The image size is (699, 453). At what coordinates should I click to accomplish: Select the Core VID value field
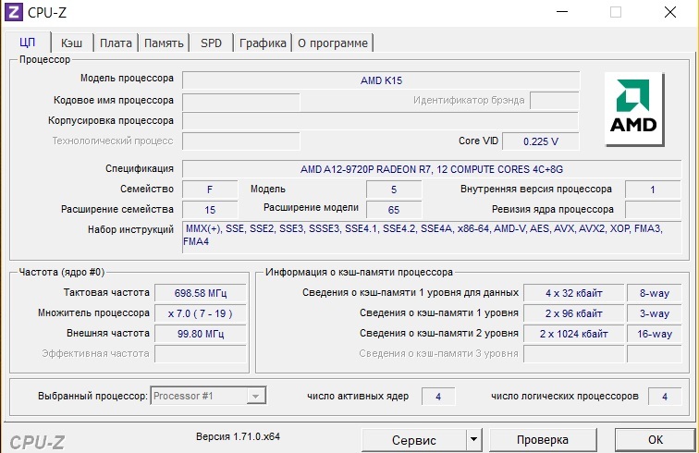[543, 141]
